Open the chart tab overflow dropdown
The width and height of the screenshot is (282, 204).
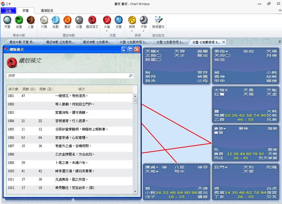click(x=280, y=41)
